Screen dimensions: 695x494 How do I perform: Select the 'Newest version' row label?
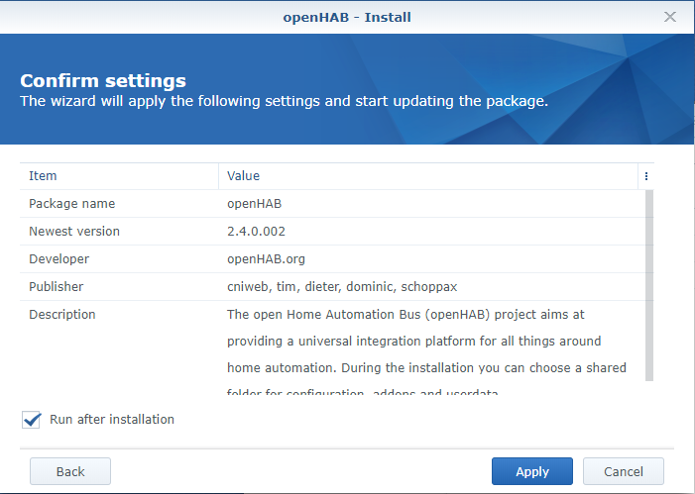pyautogui.click(x=74, y=231)
